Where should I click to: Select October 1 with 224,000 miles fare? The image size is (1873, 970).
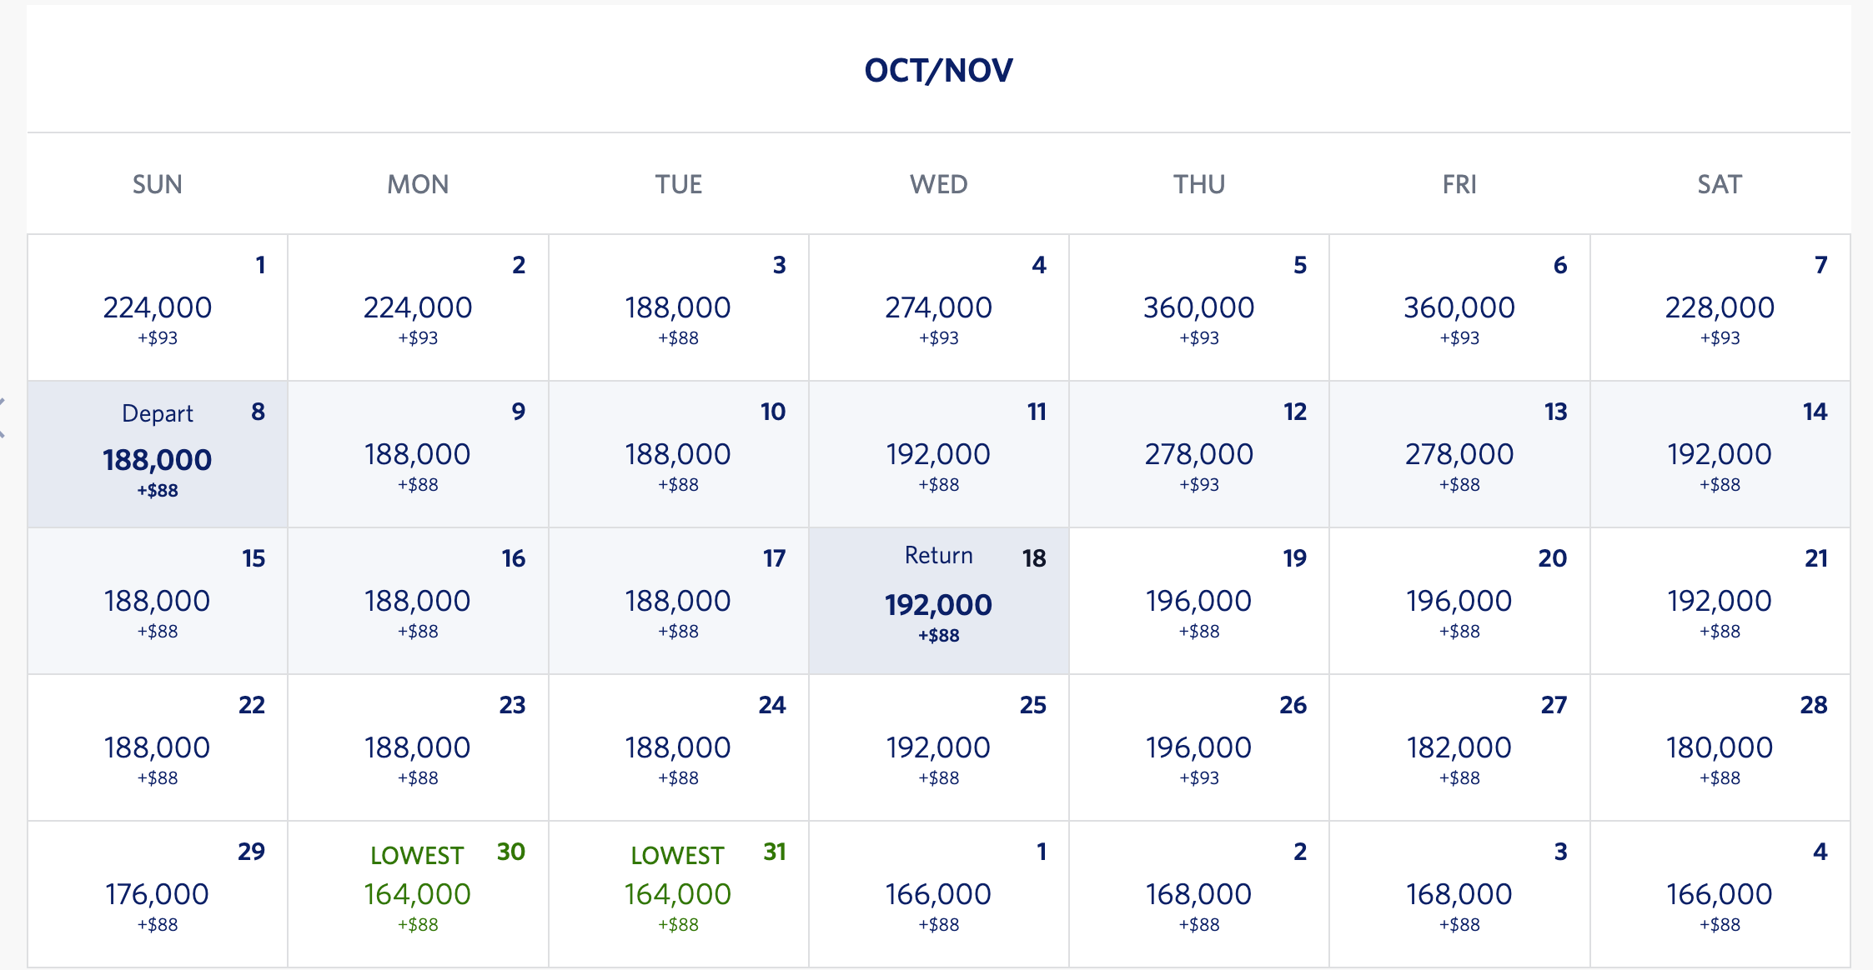coord(158,307)
